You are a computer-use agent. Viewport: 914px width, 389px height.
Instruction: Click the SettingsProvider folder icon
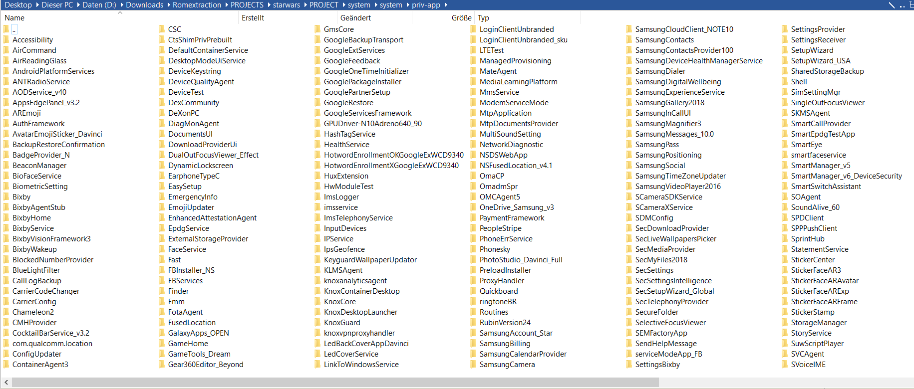[x=785, y=29]
